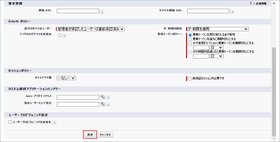Image resolution: width=280 pixels, height=142 pixels.
Task: Click the モバイル開始 URL input field
Action: 208,11
